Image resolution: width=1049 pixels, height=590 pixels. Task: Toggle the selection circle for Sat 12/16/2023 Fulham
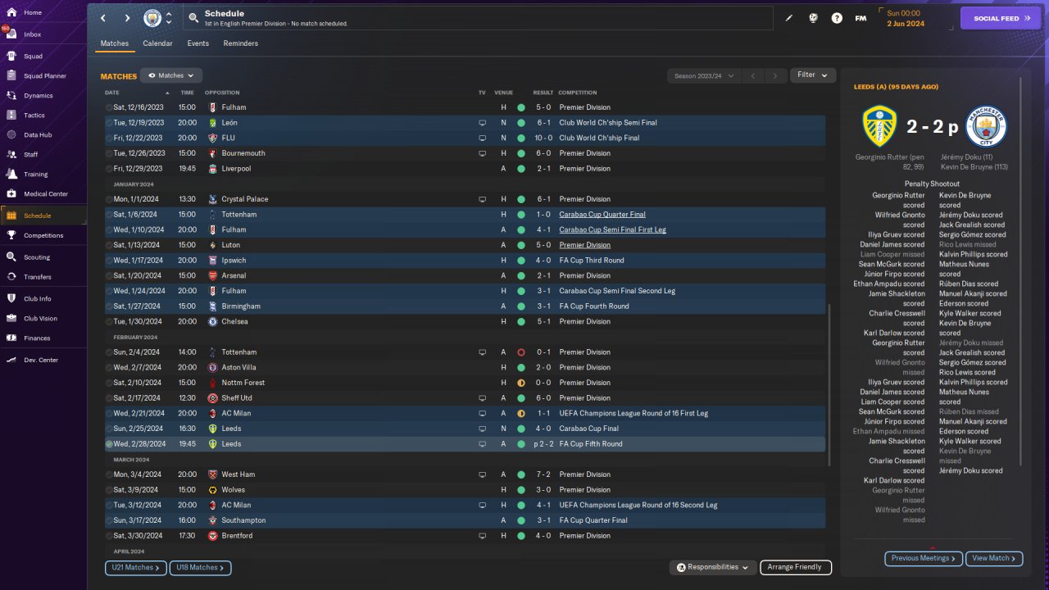click(x=109, y=107)
